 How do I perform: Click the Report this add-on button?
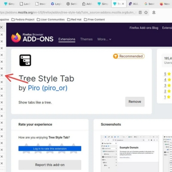pos(50,165)
